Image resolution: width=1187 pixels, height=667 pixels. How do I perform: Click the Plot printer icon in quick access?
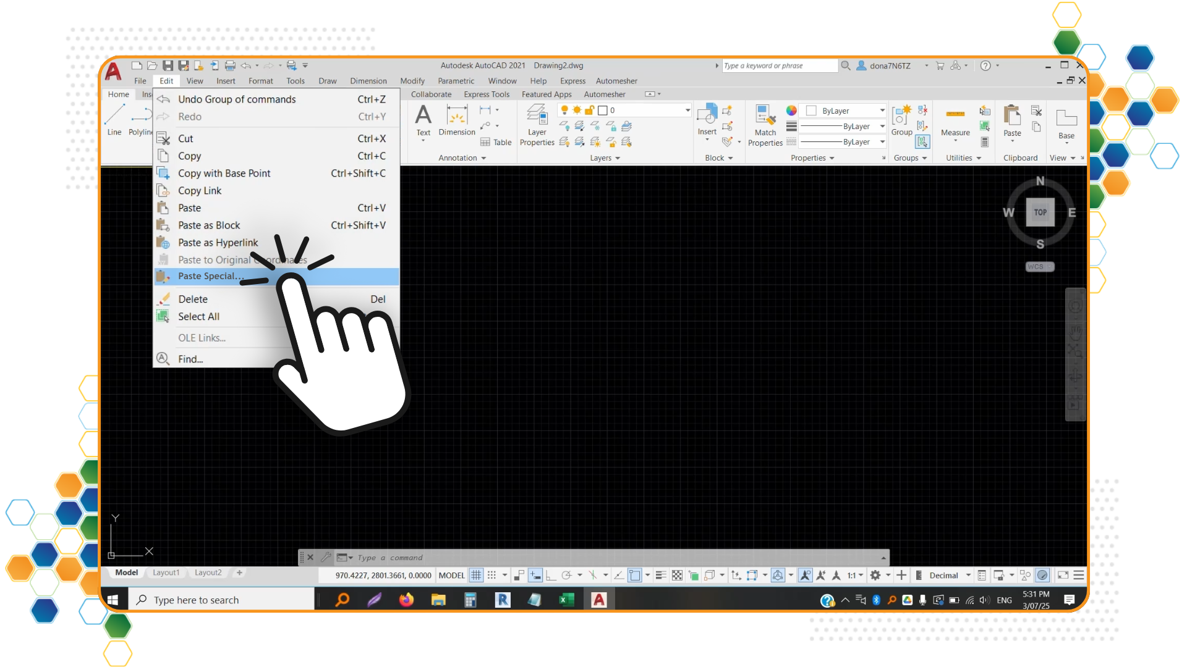point(230,65)
